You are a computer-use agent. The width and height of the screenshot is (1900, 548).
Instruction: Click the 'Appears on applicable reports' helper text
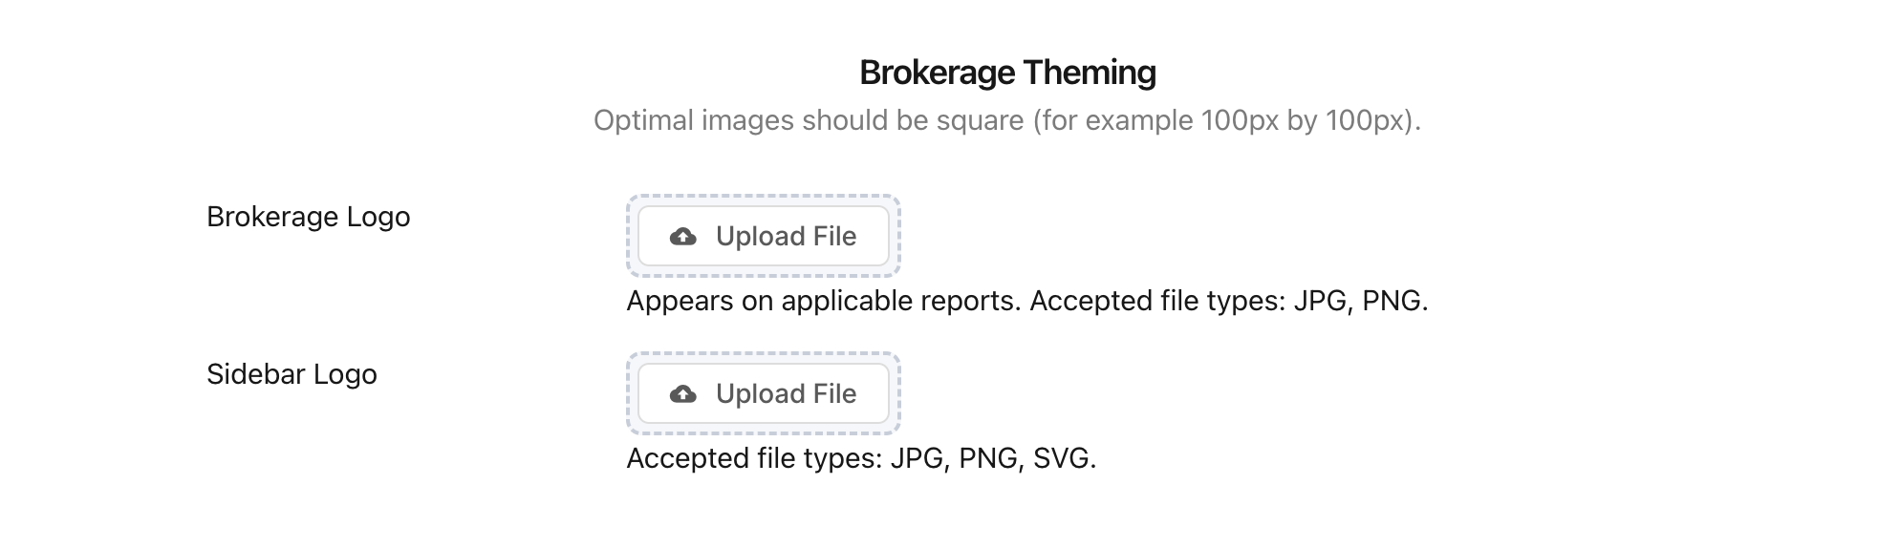coord(823,301)
